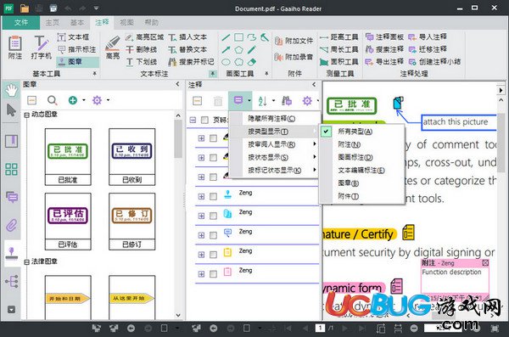The width and height of the screenshot is (509, 337).
Task: Click 创建注释小结 create summary button
Action: coord(434,61)
